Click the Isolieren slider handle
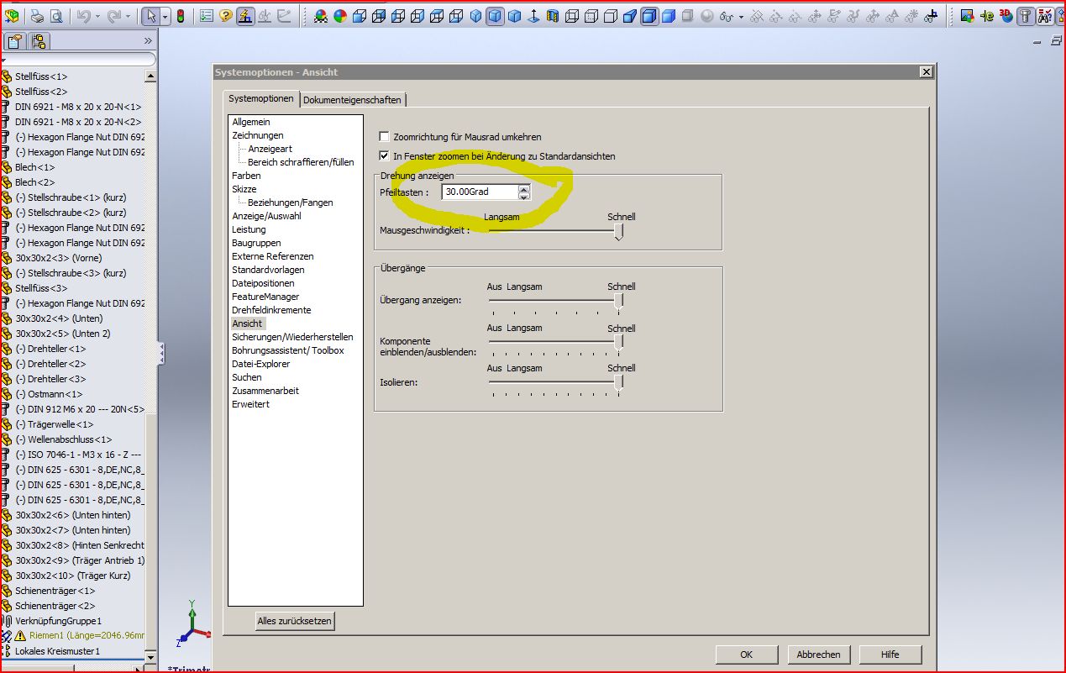The height and width of the screenshot is (673, 1066). [619, 383]
